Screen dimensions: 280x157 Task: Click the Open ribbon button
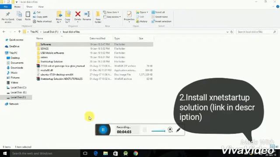tap(142, 12)
